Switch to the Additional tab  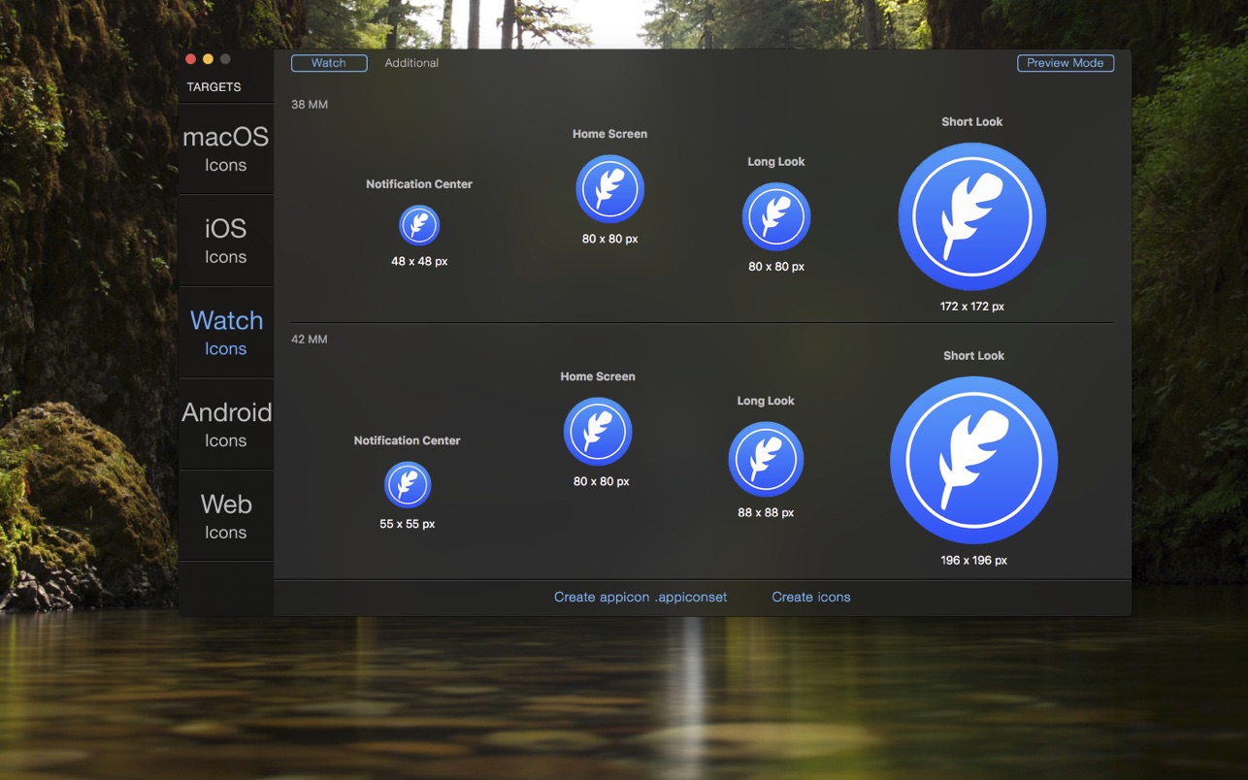411,63
